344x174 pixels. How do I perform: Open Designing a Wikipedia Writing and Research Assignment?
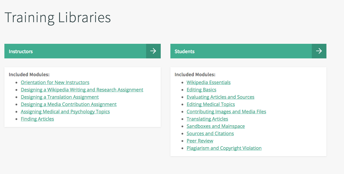pos(82,90)
